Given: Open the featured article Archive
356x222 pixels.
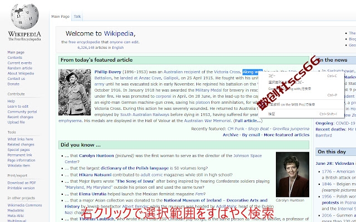Looking at the screenshot, I should tap(230, 135).
